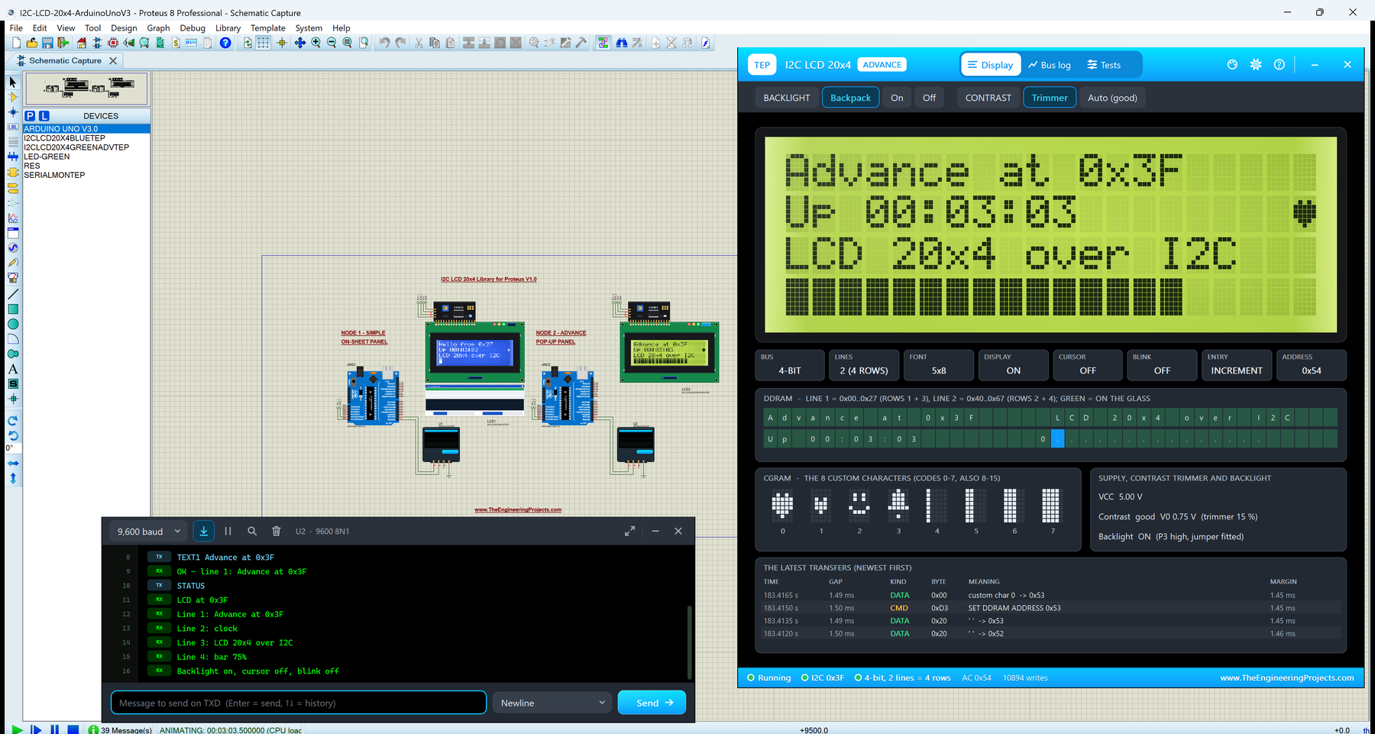Open the 9,600 baud rate dropdown
This screenshot has height=734, width=1375.
pos(149,531)
